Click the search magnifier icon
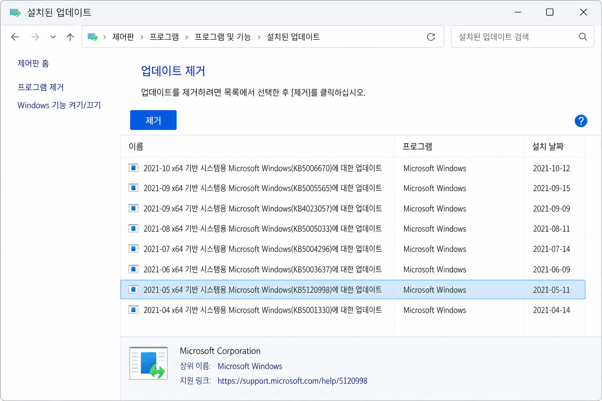The height and width of the screenshot is (401, 602). (583, 37)
